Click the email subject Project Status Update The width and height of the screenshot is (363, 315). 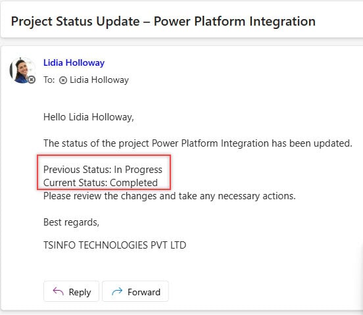163,22
